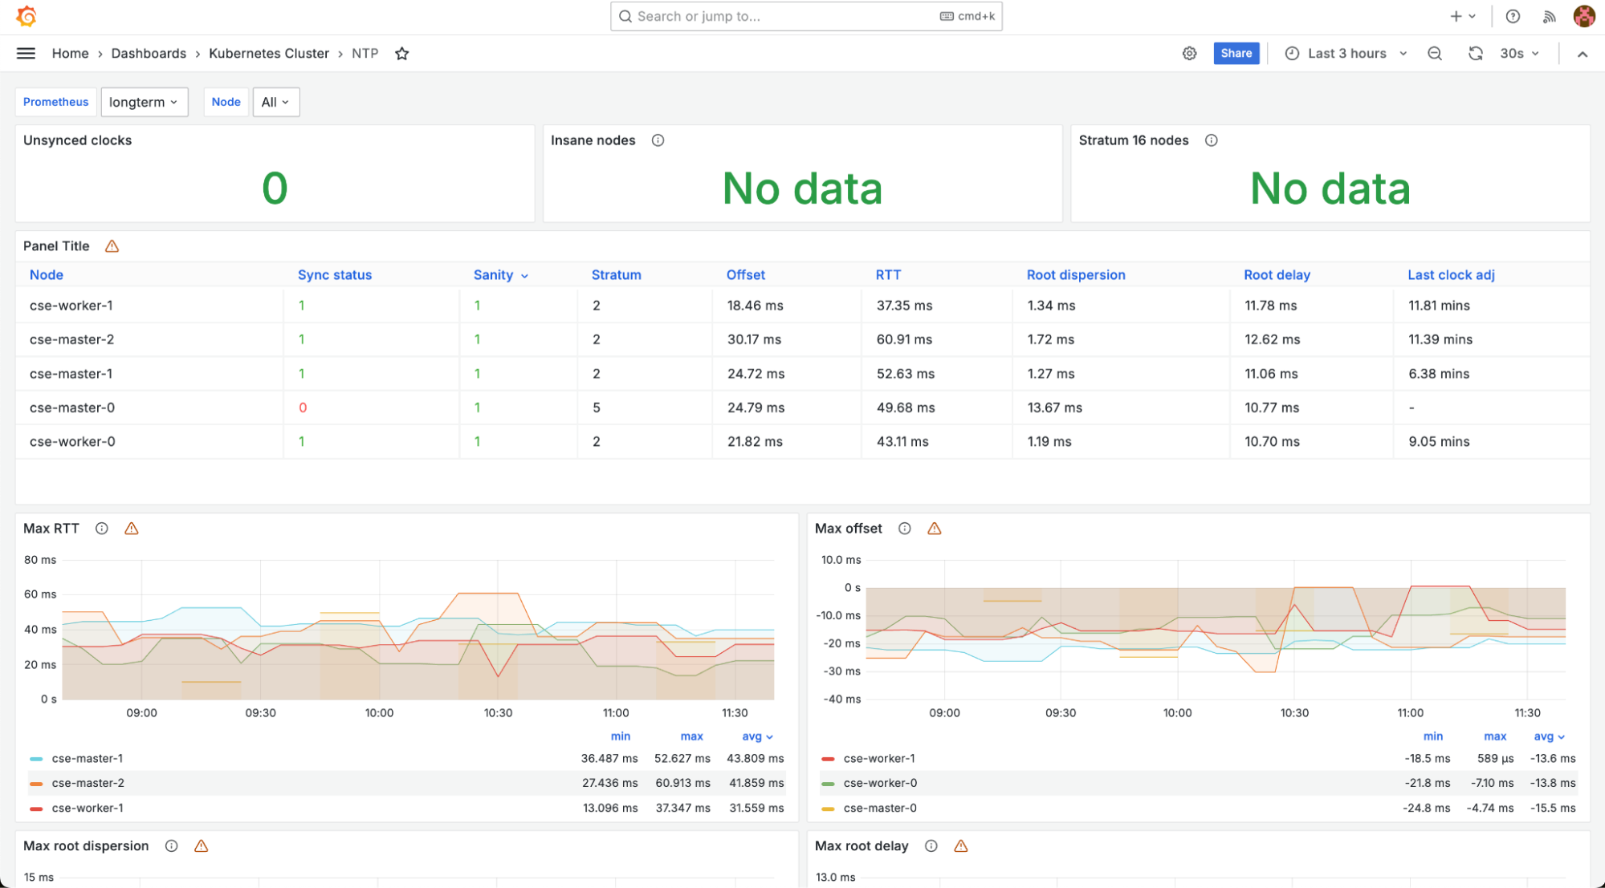Toggle cse-master-1 series in Max RTT legend
The height and width of the screenshot is (888, 1605).
[87, 758]
